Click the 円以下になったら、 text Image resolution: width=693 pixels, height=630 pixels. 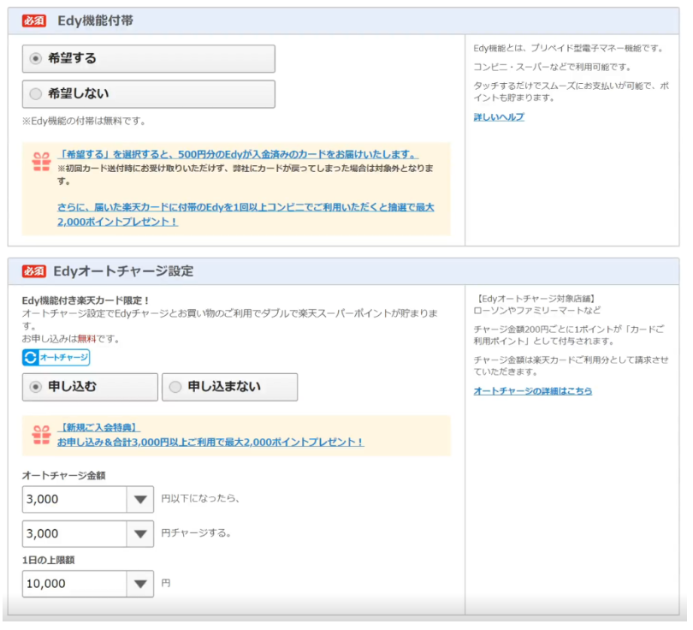200,498
